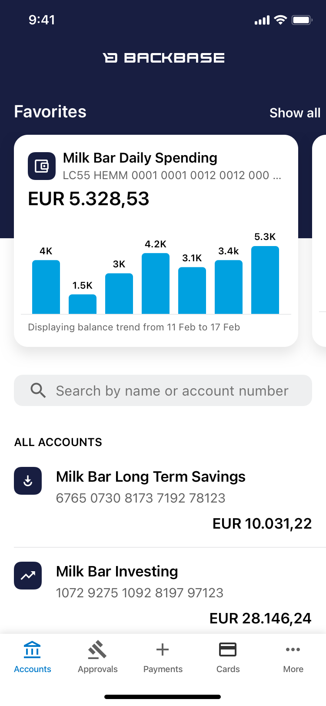The width and height of the screenshot is (326, 706).
Task: Tap the Backbase logo in the header
Action: click(163, 58)
